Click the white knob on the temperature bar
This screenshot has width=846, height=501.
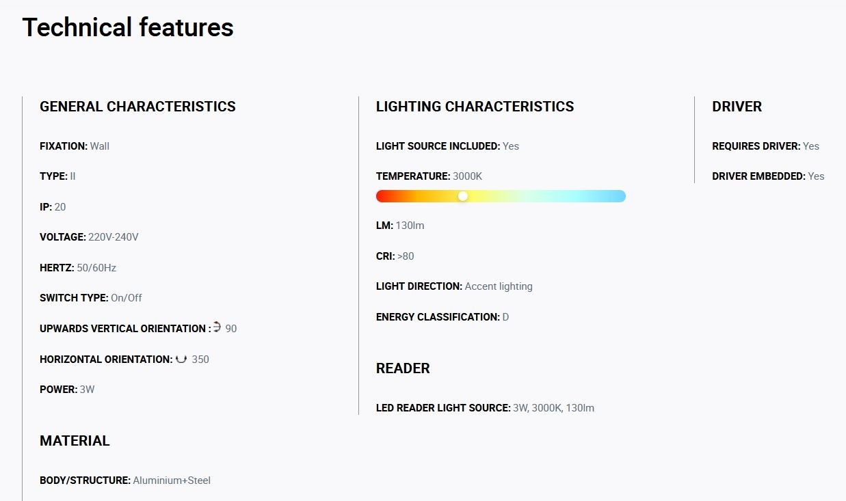coord(463,196)
